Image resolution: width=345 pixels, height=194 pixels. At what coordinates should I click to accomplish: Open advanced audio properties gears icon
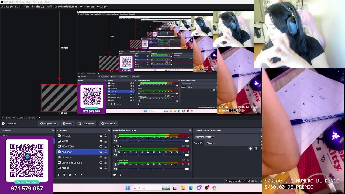pos(115,175)
